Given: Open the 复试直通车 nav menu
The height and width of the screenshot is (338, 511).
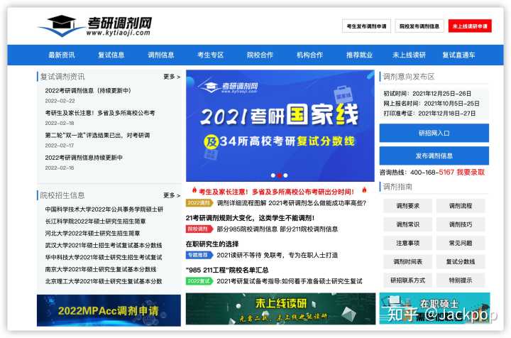Looking at the screenshot, I should coord(458,55).
